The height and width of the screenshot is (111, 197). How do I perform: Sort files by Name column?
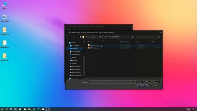click(90, 42)
